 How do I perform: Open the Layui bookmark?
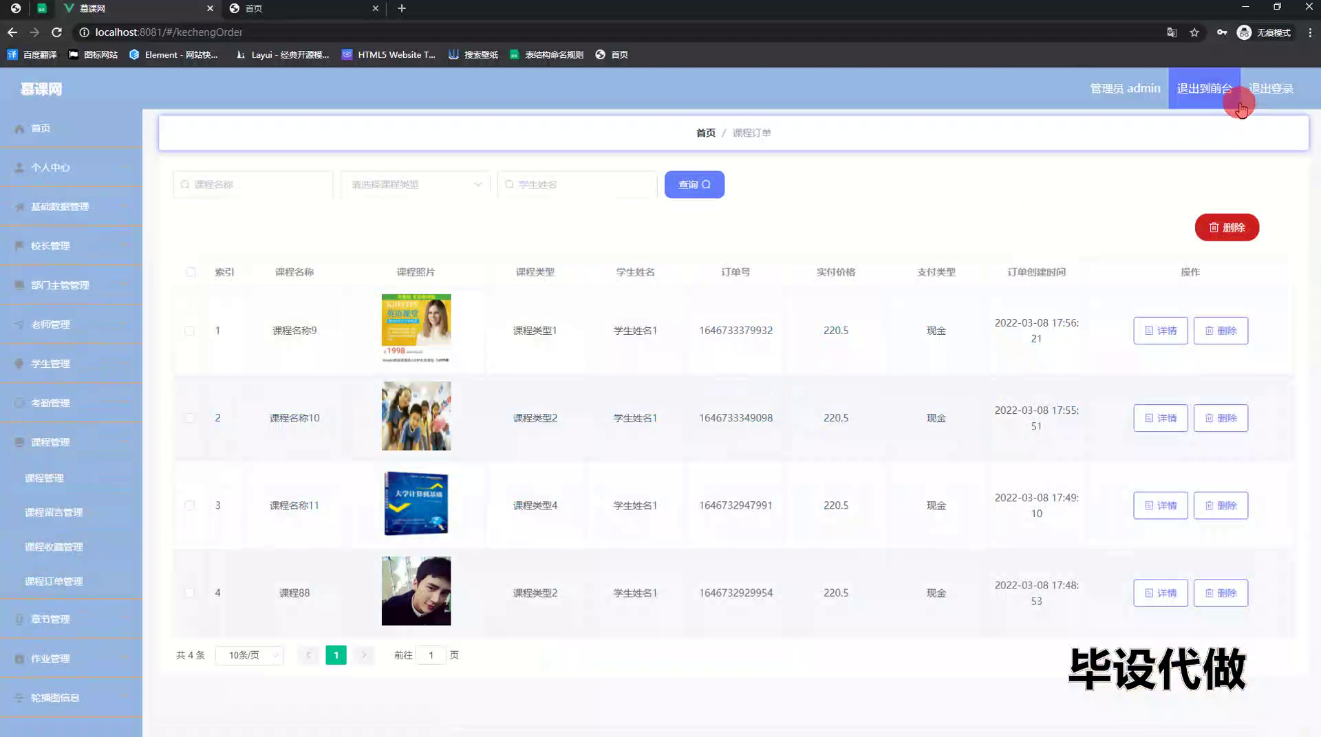(x=282, y=54)
